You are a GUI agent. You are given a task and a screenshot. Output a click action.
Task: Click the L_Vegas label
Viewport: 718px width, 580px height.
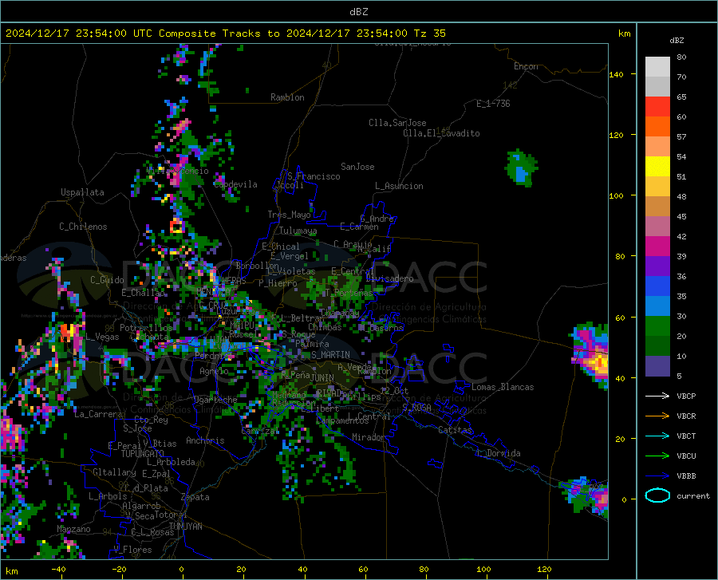point(102,337)
